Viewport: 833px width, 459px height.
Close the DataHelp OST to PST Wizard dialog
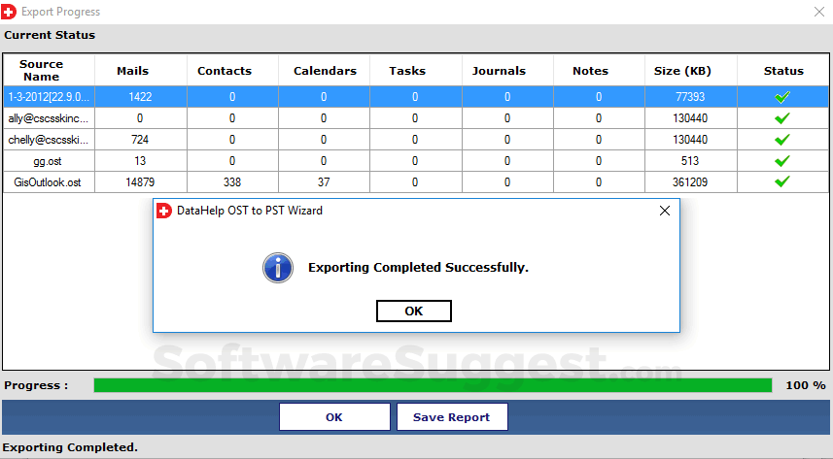[x=665, y=211]
